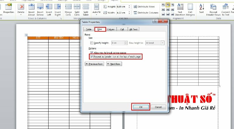Open table Properties from the ribbon

click(8, 9)
